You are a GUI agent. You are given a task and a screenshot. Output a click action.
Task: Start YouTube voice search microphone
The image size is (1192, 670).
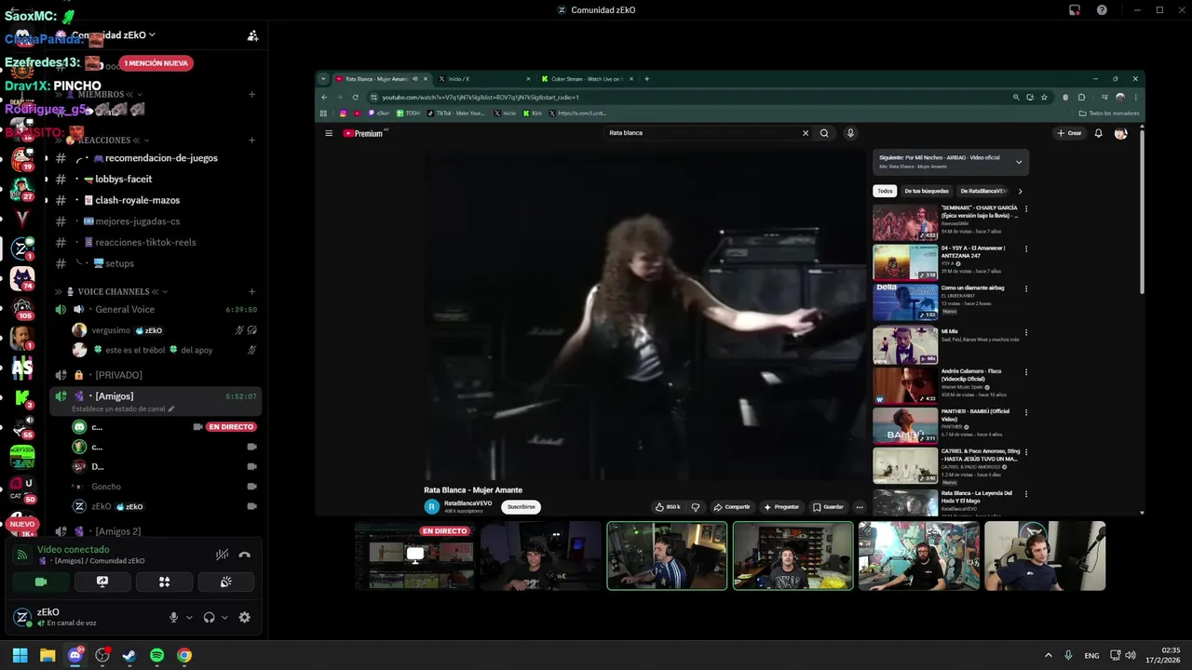point(850,133)
